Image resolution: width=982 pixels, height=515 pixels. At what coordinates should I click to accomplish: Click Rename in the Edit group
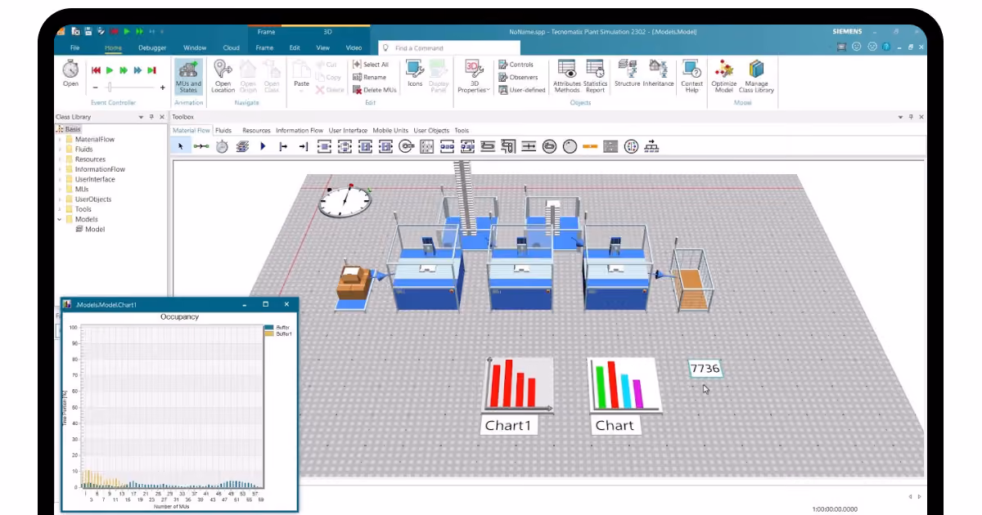click(368, 77)
